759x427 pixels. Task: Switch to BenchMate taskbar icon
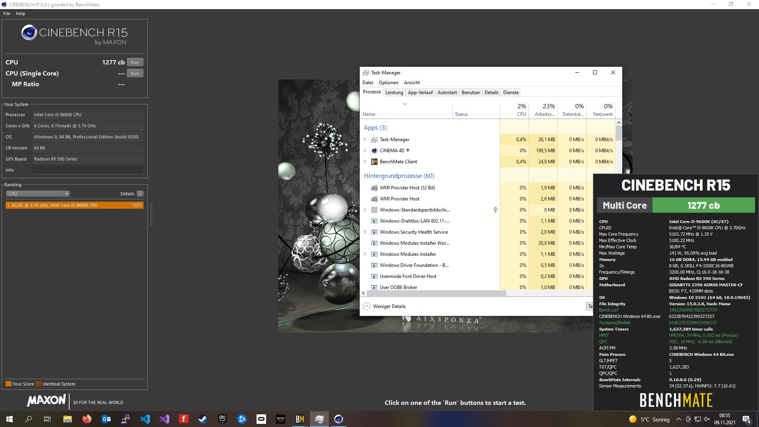[300, 419]
